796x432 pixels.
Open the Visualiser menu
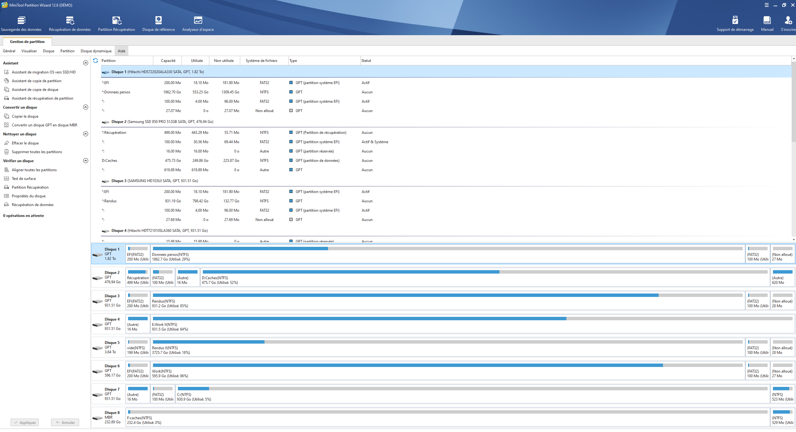[x=29, y=51]
